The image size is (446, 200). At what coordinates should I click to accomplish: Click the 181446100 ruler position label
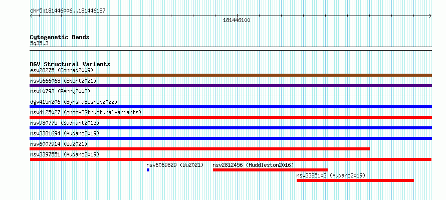(x=237, y=21)
